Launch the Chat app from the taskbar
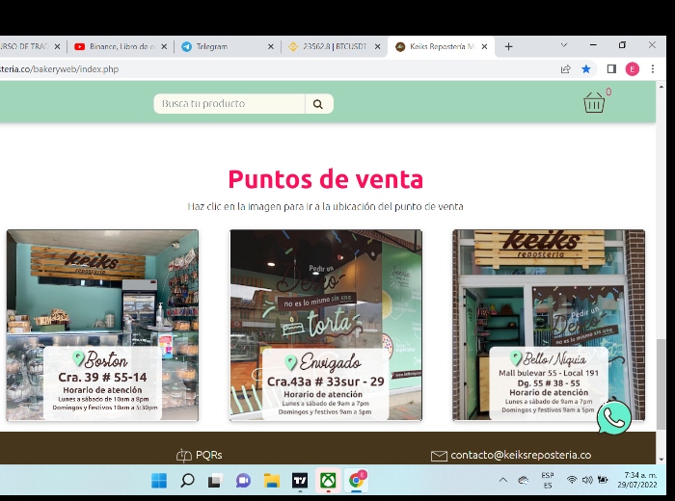 [x=243, y=481]
